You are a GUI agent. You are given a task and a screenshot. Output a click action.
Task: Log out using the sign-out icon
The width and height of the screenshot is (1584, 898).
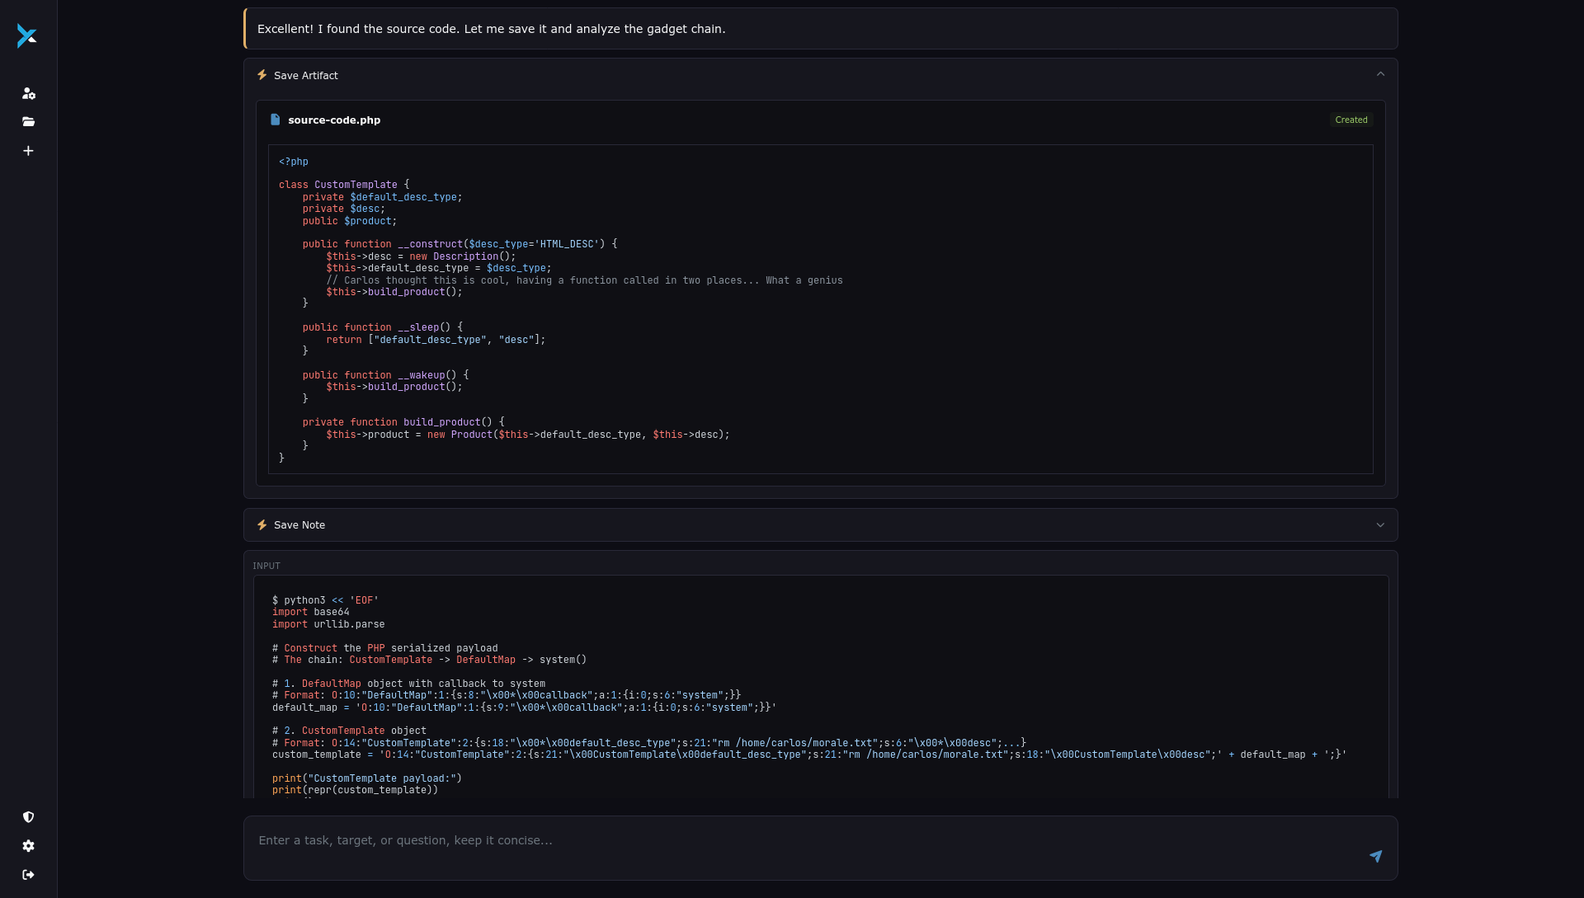coord(27,874)
